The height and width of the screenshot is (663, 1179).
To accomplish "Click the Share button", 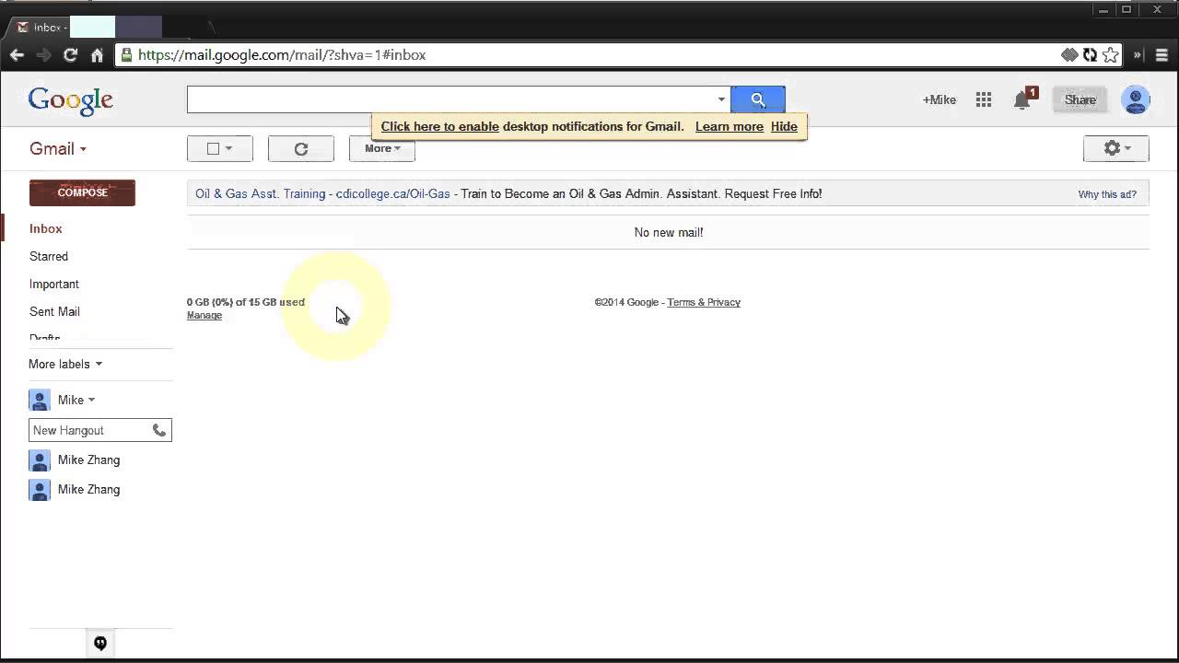I will pyautogui.click(x=1080, y=99).
